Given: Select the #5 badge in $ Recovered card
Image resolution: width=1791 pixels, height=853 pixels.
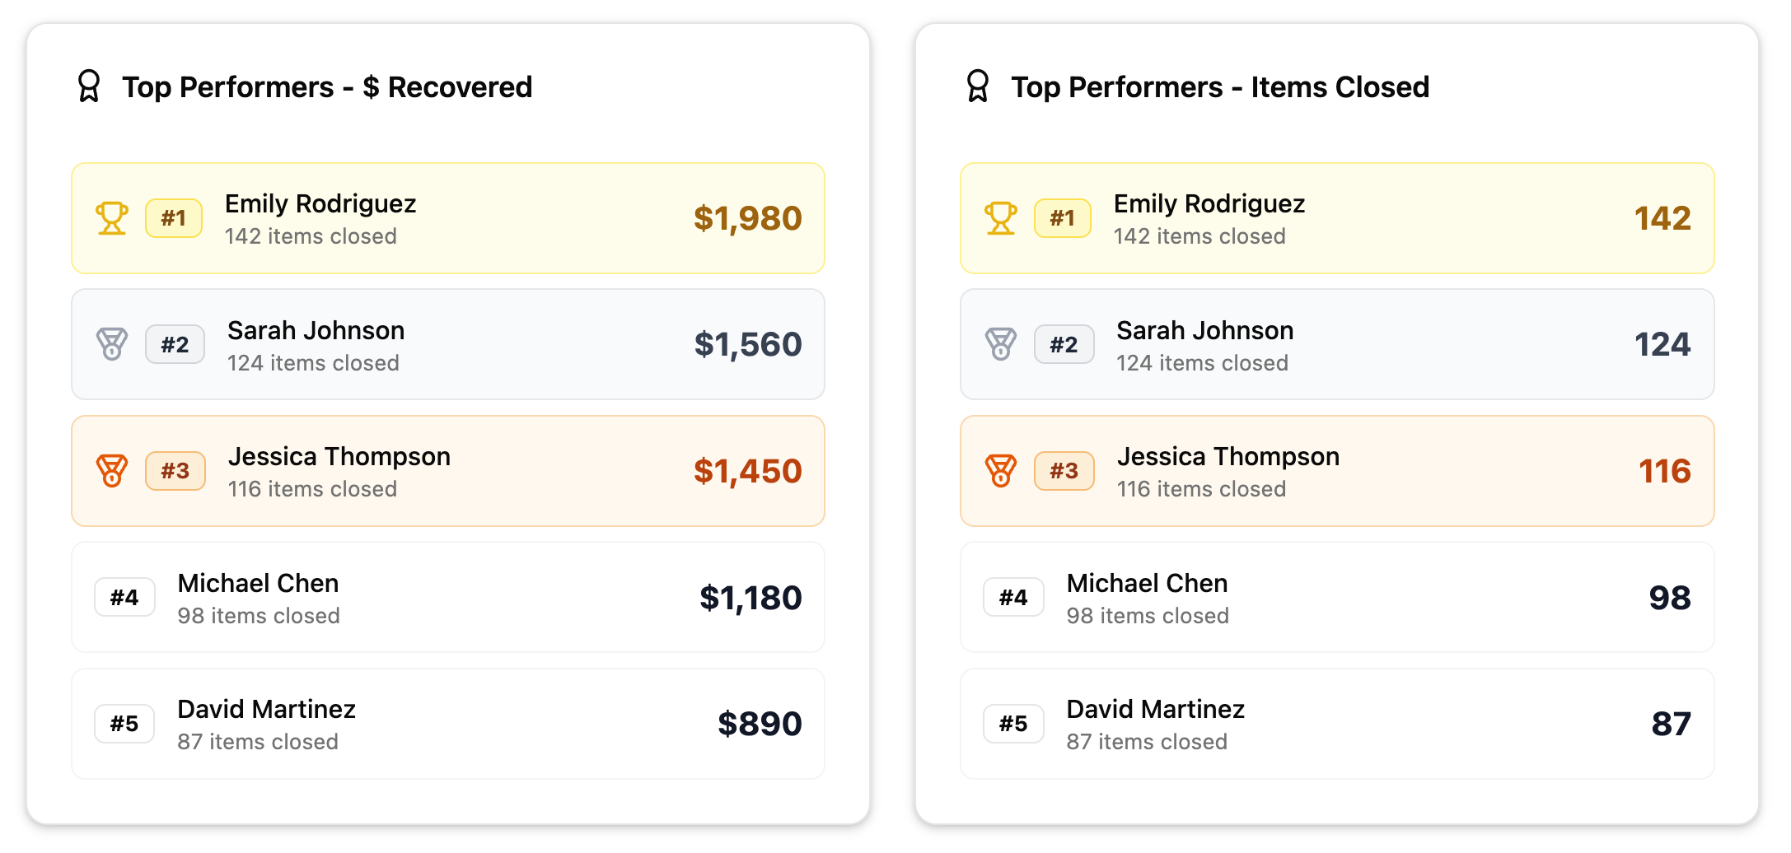Looking at the screenshot, I should pos(124,724).
